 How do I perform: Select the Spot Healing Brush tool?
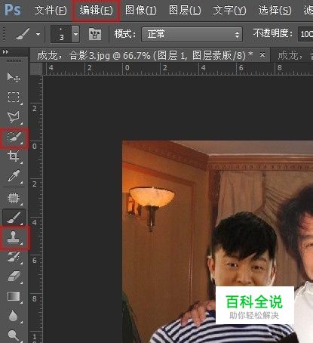pos(14,198)
